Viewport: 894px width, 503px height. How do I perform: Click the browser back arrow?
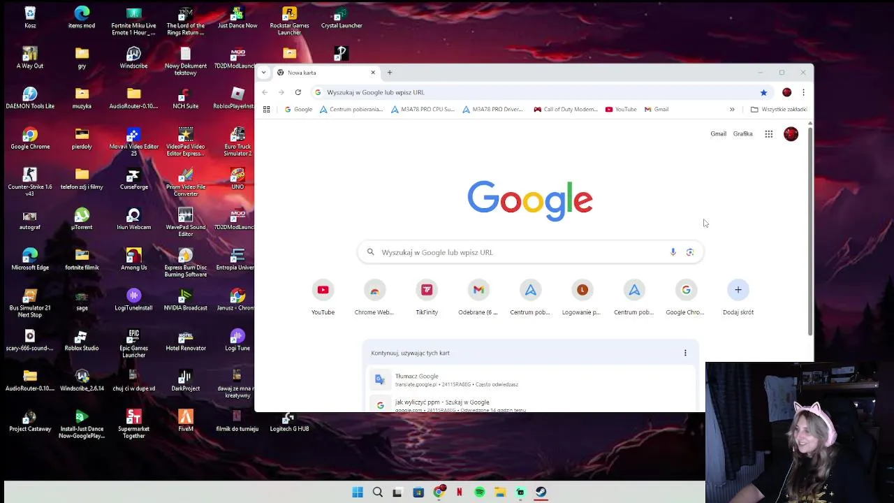(265, 92)
